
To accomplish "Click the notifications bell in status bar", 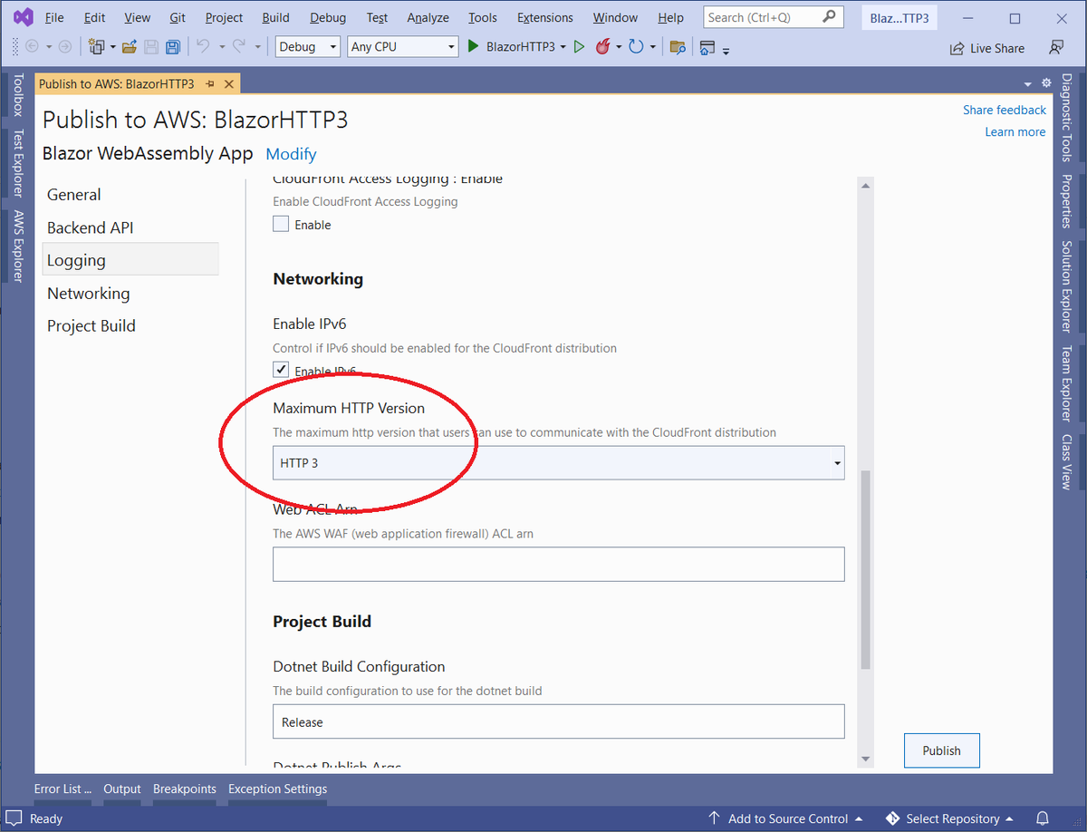I will coord(1043,818).
